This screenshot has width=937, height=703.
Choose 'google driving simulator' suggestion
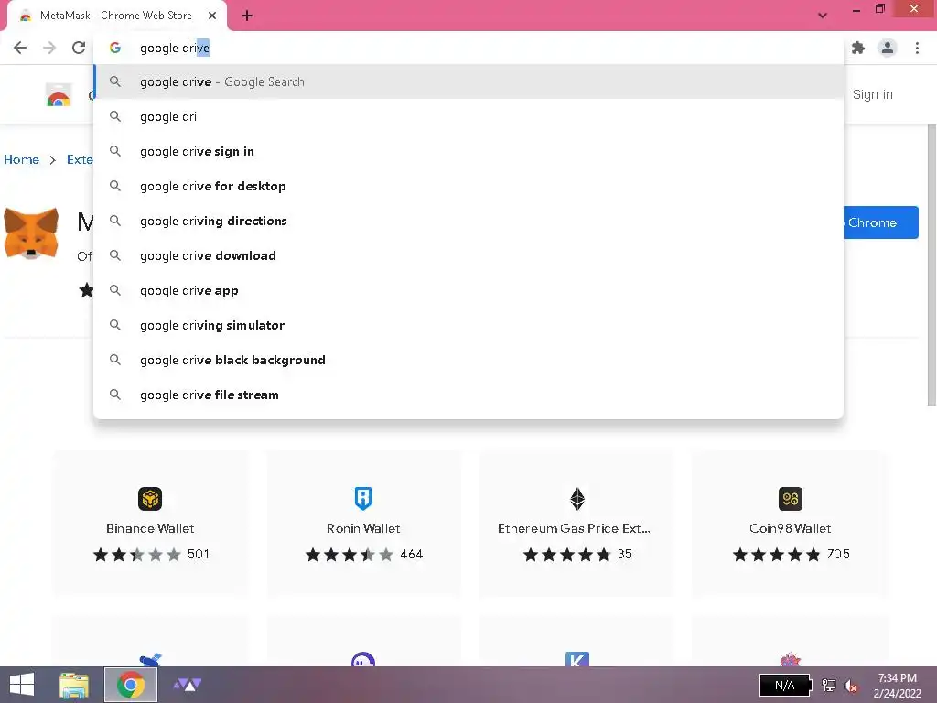pos(469,325)
